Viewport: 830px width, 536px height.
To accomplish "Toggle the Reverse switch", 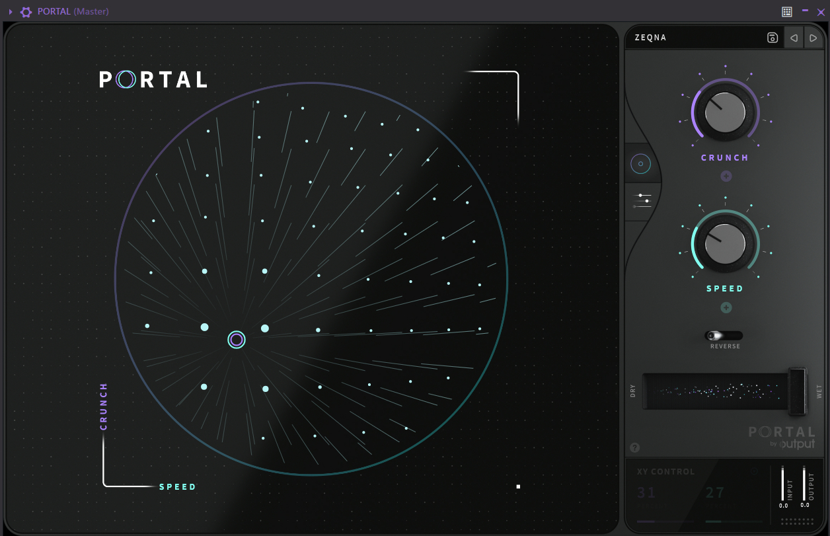I will 724,336.
